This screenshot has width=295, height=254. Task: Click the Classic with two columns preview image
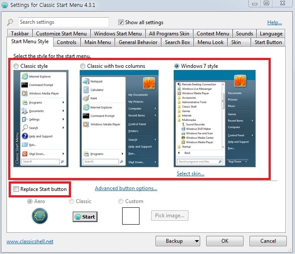click(x=119, y=118)
